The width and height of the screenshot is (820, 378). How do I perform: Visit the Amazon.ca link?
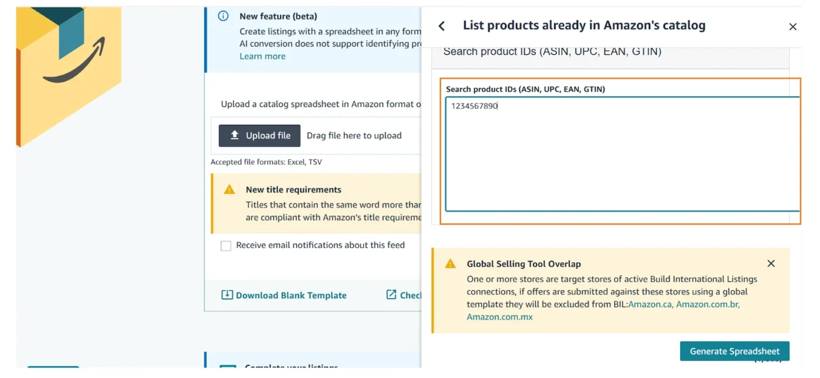[x=650, y=304]
